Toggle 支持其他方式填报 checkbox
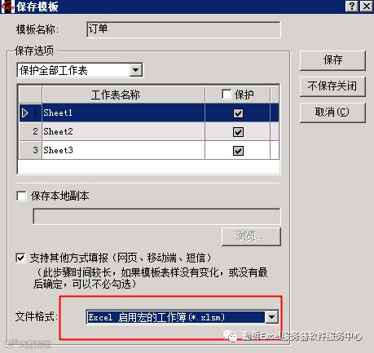The height and width of the screenshot is (353, 374). (21, 258)
